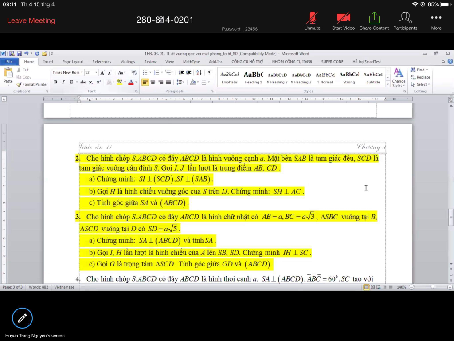Open the Borders dropdown
Viewport: 454px width, 341px height.
pos(209,82)
